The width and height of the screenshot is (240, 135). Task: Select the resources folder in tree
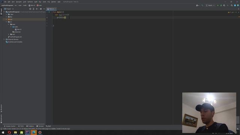coord(16,32)
